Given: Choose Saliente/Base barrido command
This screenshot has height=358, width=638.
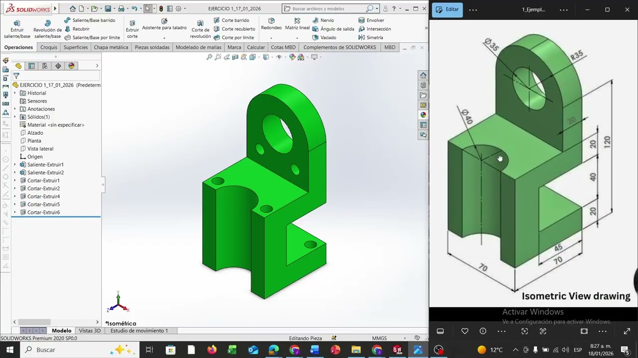Looking at the screenshot, I should 90,20.
